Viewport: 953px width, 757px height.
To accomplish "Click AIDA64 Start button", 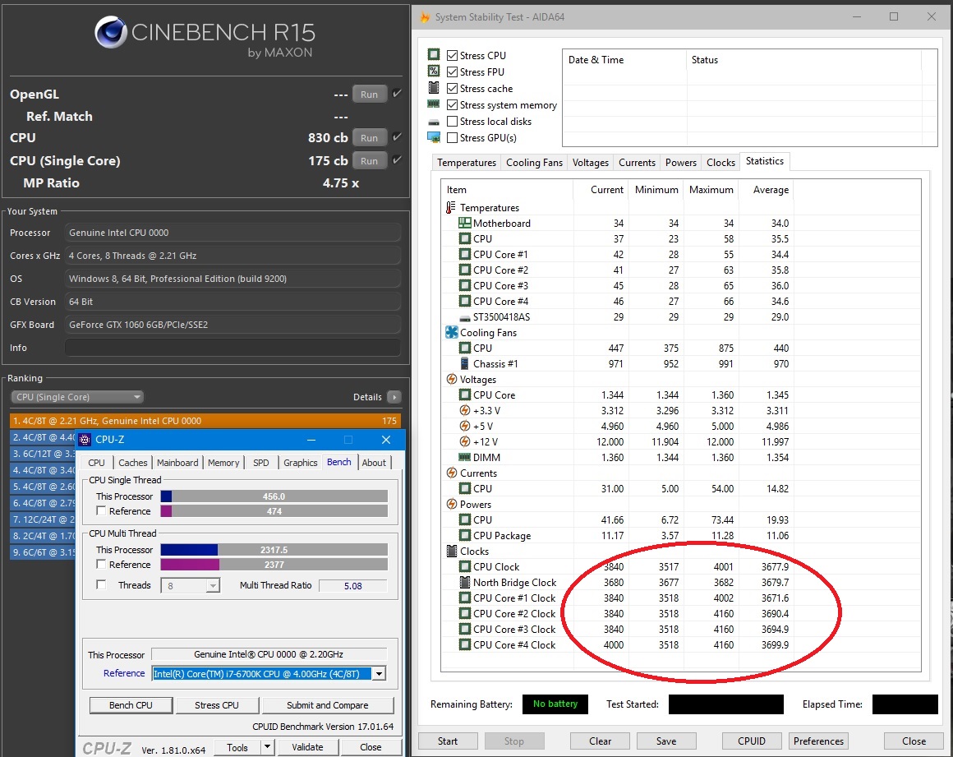I will (447, 741).
